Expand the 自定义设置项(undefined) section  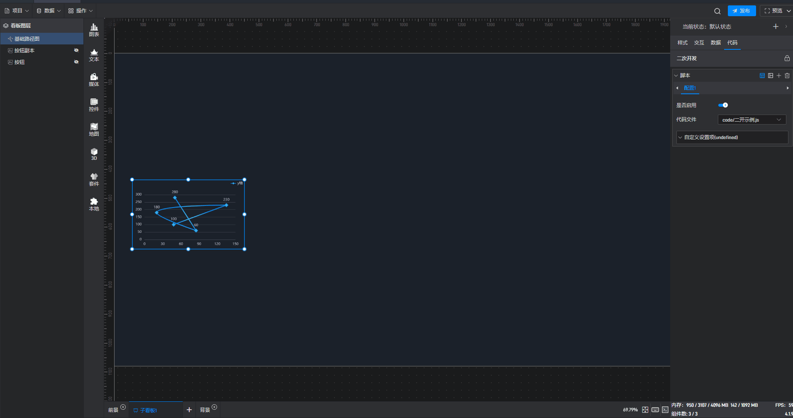point(732,137)
